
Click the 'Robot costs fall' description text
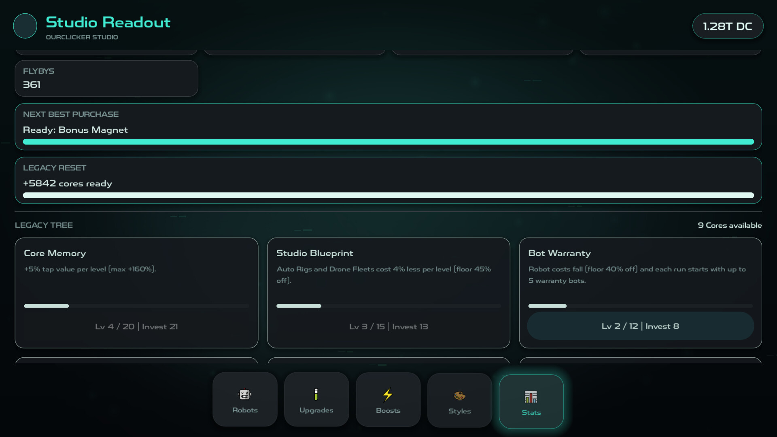coord(637,274)
